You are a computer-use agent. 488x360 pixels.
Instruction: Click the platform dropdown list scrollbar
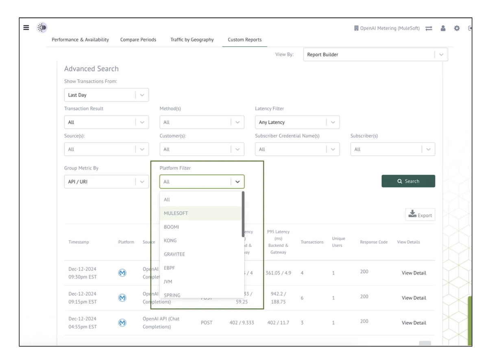tap(243, 214)
